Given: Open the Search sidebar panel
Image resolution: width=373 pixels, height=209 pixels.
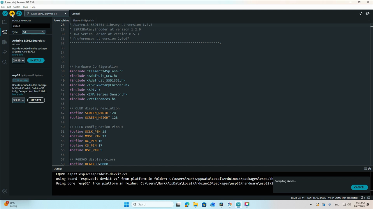Looking at the screenshot, I should [x=5, y=62].
